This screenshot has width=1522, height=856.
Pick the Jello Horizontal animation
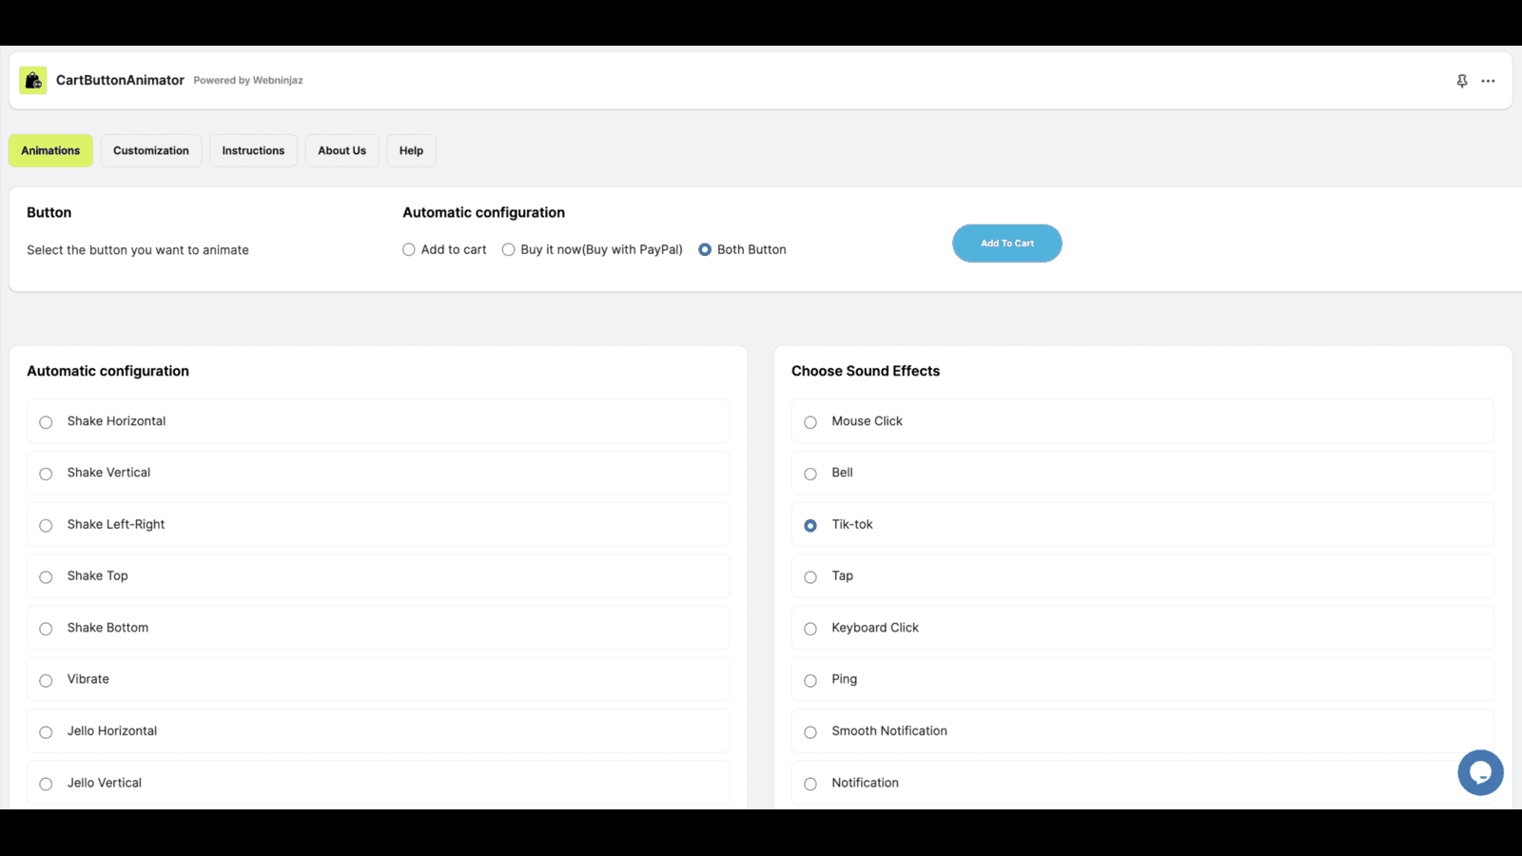[x=46, y=732]
